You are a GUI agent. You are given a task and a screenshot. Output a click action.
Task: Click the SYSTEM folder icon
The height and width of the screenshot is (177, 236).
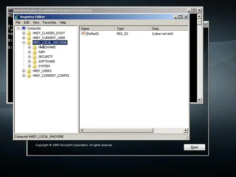35,66
